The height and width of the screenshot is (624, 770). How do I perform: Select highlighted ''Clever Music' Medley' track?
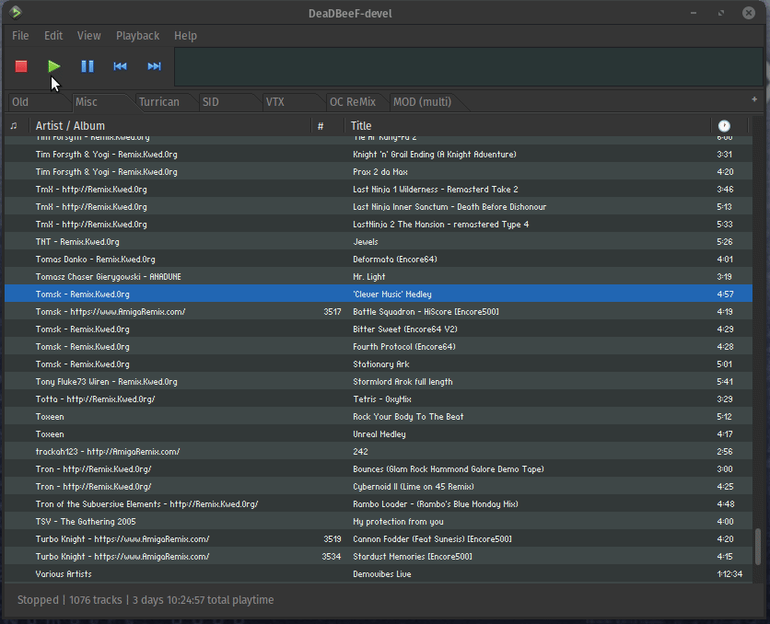point(379,294)
